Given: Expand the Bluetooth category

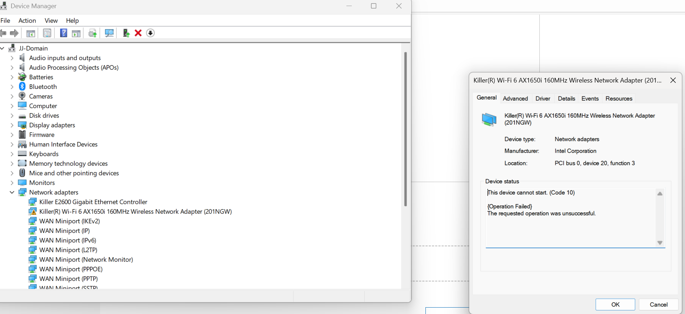Looking at the screenshot, I should pyautogui.click(x=12, y=87).
